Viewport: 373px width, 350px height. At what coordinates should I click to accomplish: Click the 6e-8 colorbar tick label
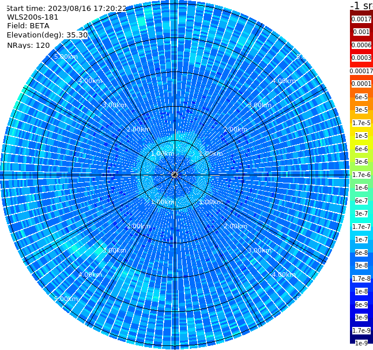(x=361, y=253)
